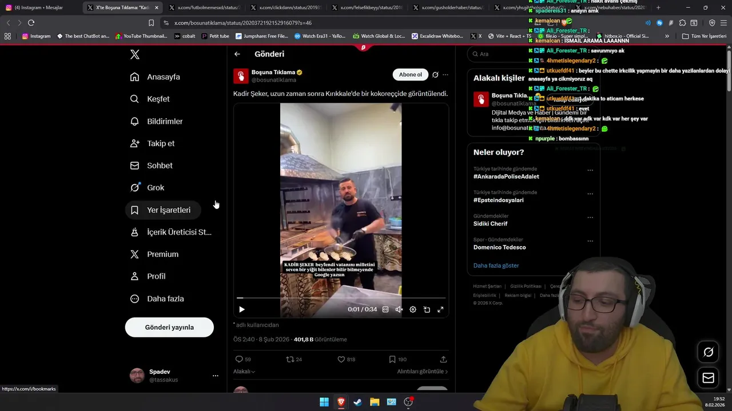The width and height of the screenshot is (732, 411).
Task: Click the Abone ol subscribe button
Action: pyautogui.click(x=411, y=75)
